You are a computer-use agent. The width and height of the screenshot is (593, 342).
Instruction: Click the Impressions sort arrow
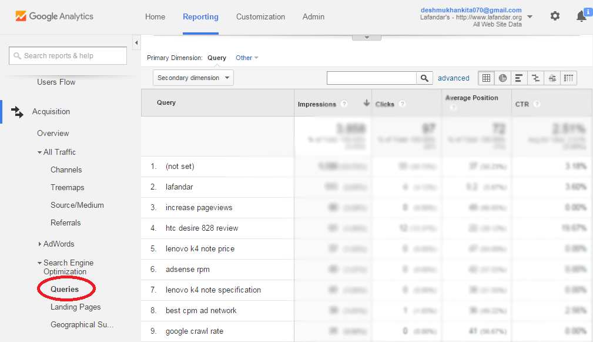click(366, 102)
